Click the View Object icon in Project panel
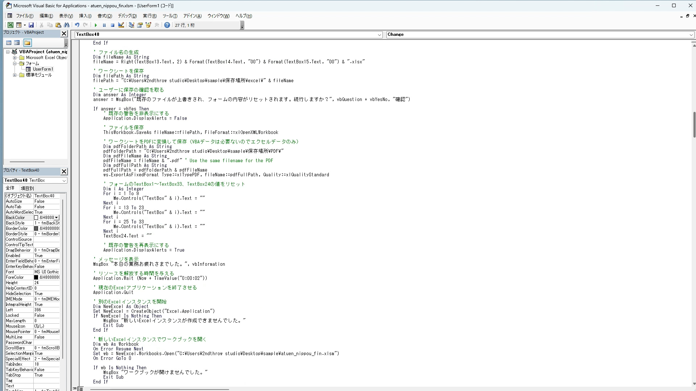 coord(17,43)
